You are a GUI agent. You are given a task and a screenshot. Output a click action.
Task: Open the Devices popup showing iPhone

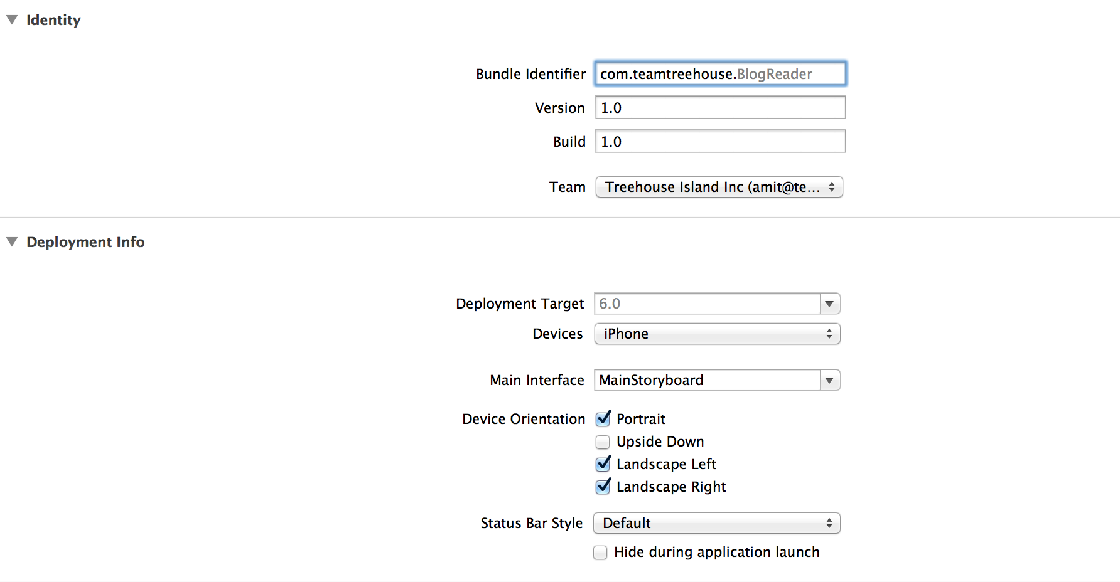point(717,334)
